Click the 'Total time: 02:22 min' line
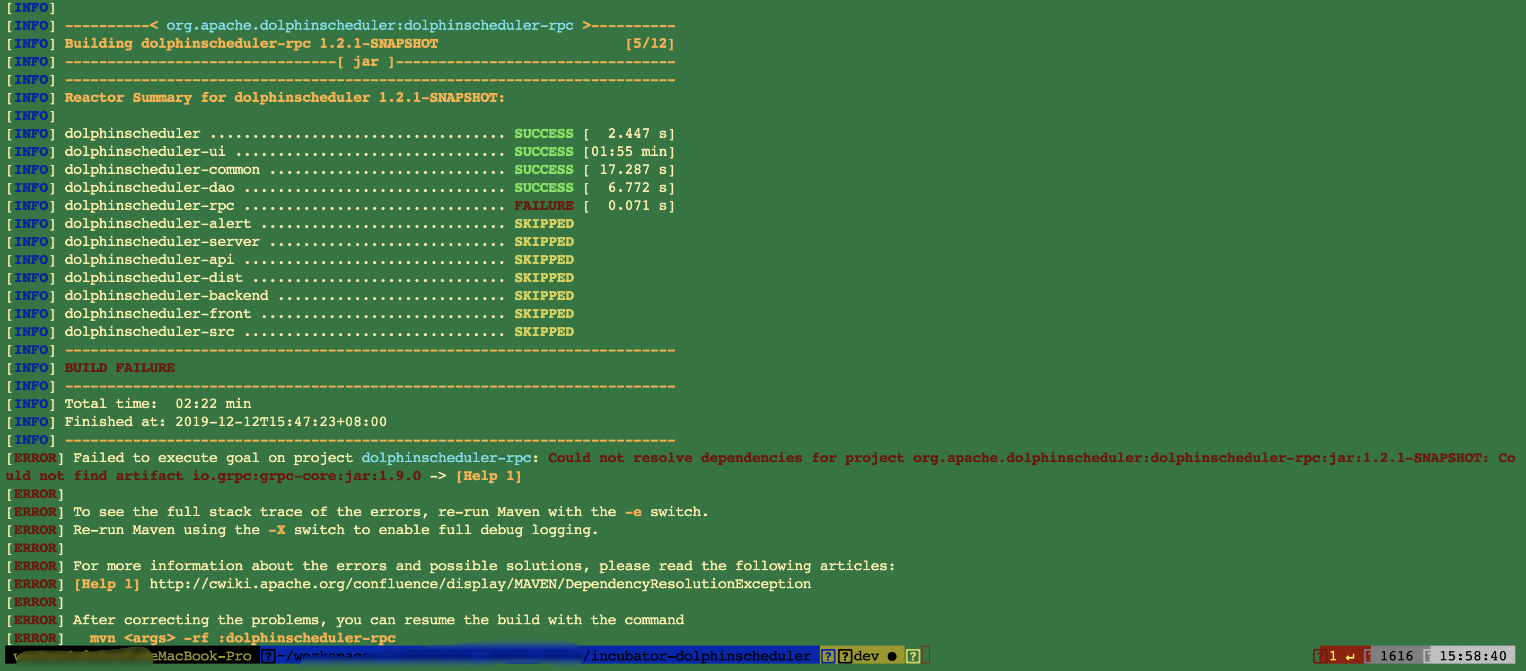The image size is (1526, 671). [158, 404]
